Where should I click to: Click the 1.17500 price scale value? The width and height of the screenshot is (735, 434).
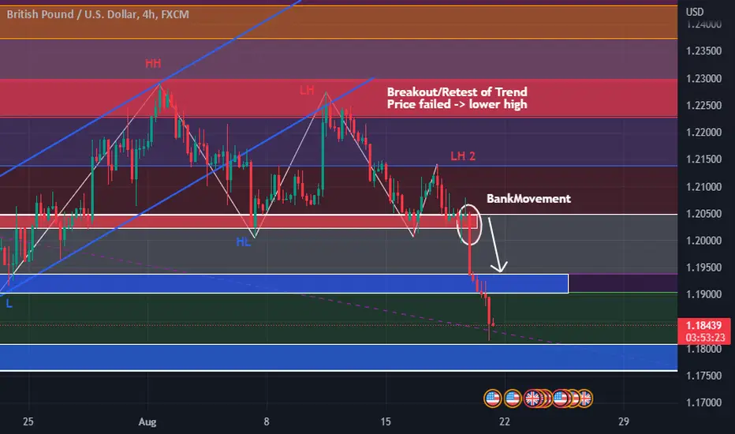click(703, 376)
